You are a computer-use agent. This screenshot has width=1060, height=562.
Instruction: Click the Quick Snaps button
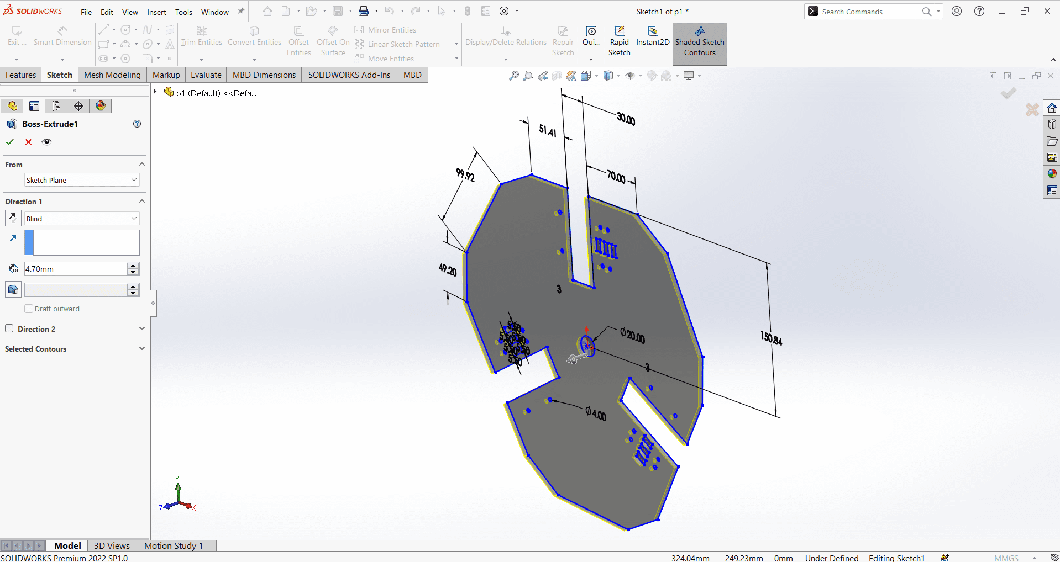591,36
